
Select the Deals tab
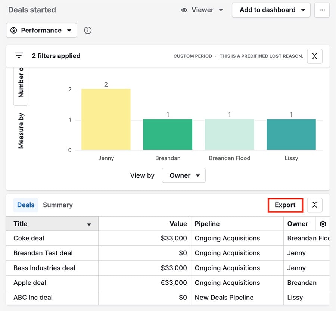[x=25, y=205]
